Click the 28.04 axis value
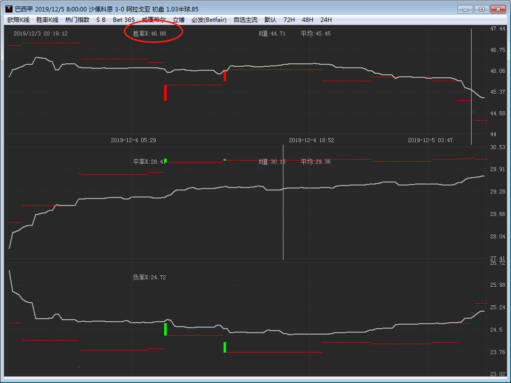 point(498,236)
